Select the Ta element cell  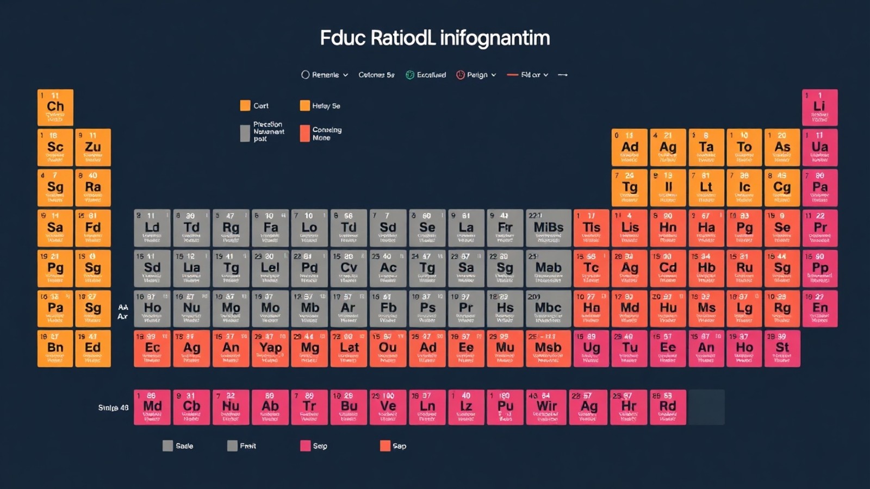(x=706, y=147)
